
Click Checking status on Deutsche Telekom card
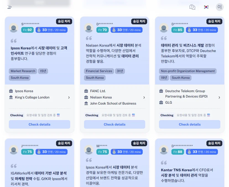coord(167,115)
